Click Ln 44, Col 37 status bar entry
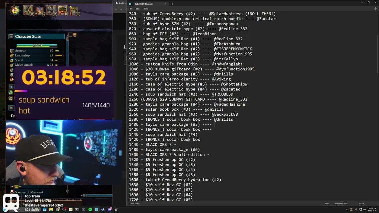379x213 pixels. point(135,204)
